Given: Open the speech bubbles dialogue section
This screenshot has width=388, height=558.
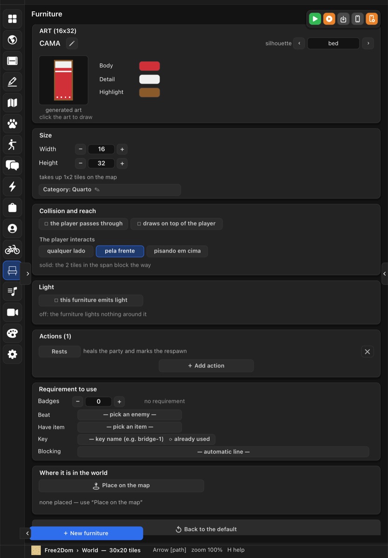Looking at the screenshot, I should tap(13, 166).
